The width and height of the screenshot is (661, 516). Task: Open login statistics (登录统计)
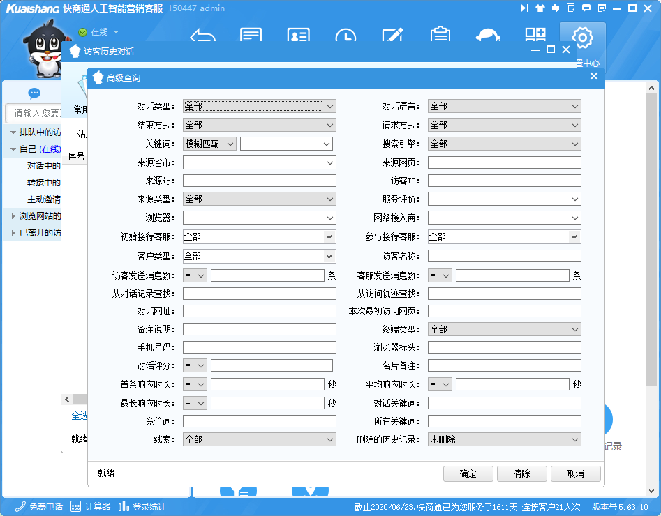click(142, 506)
